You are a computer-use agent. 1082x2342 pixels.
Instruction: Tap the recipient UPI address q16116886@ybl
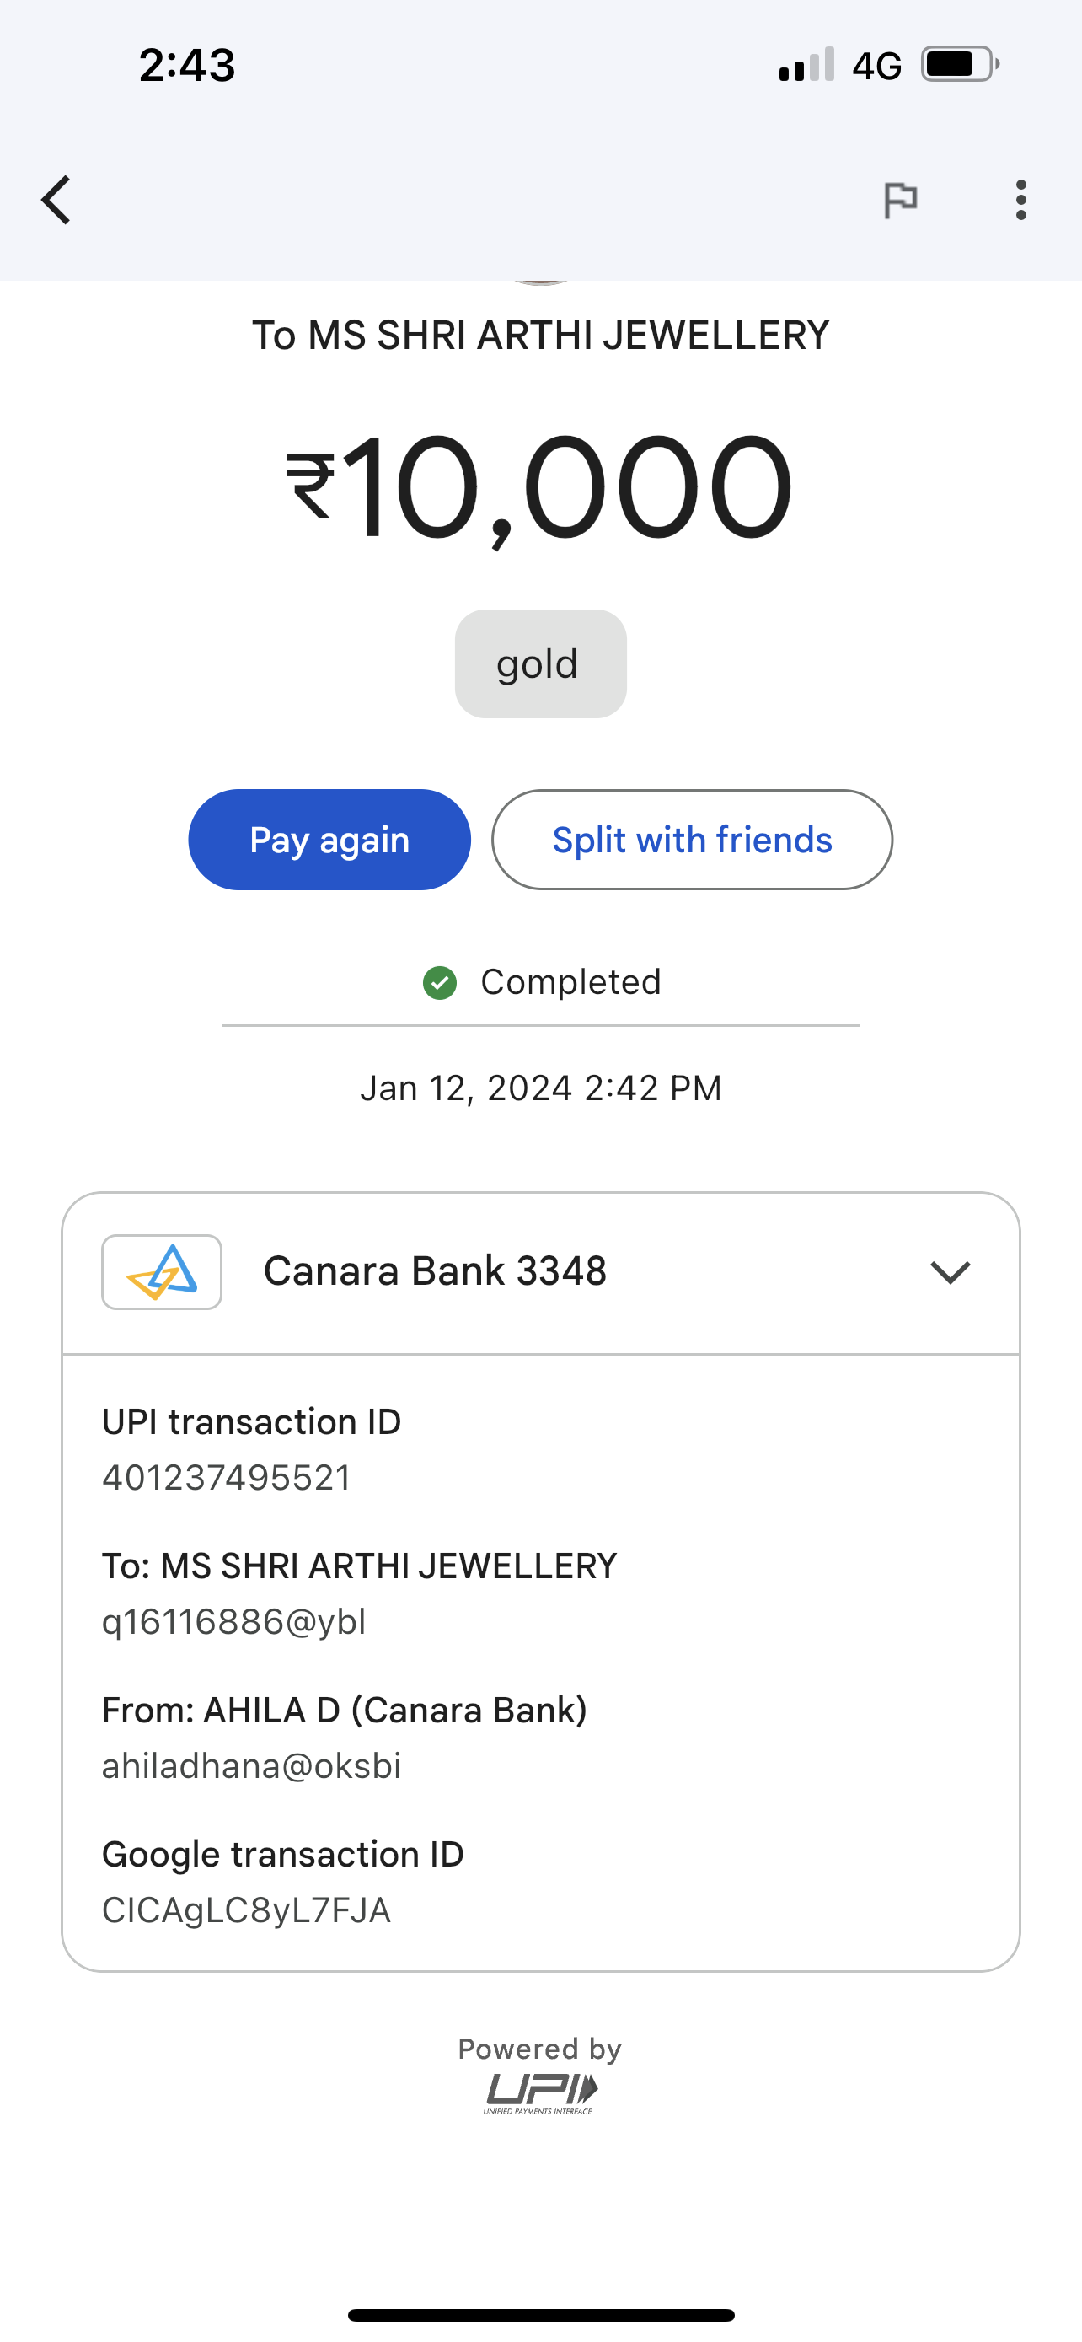pyautogui.click(x=233, y=1622)
